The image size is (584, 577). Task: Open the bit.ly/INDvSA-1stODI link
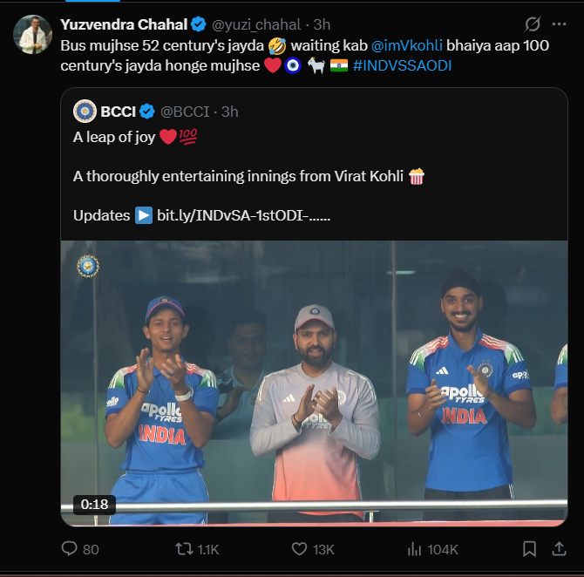tap(243, 215)
